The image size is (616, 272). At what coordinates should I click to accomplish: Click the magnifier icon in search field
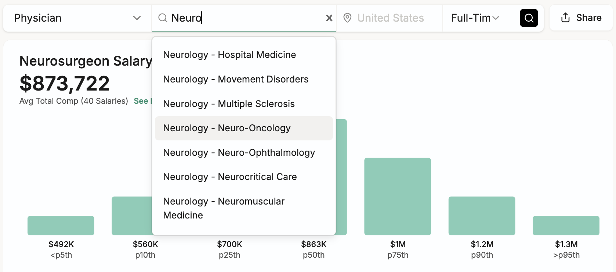163,18
